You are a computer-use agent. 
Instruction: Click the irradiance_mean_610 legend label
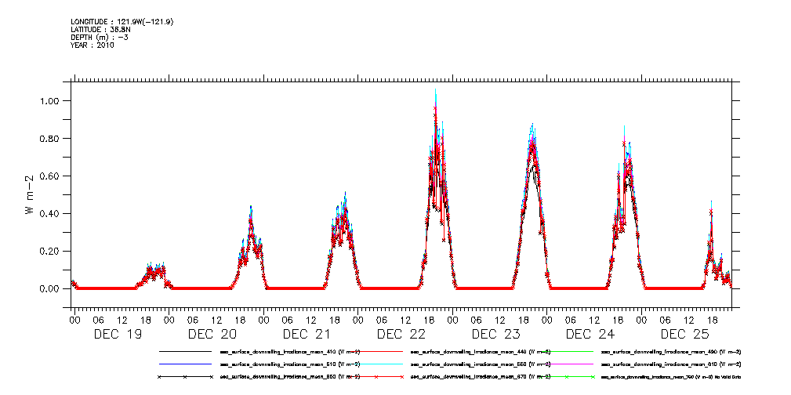pyautogui.click(x=672, y=364)
